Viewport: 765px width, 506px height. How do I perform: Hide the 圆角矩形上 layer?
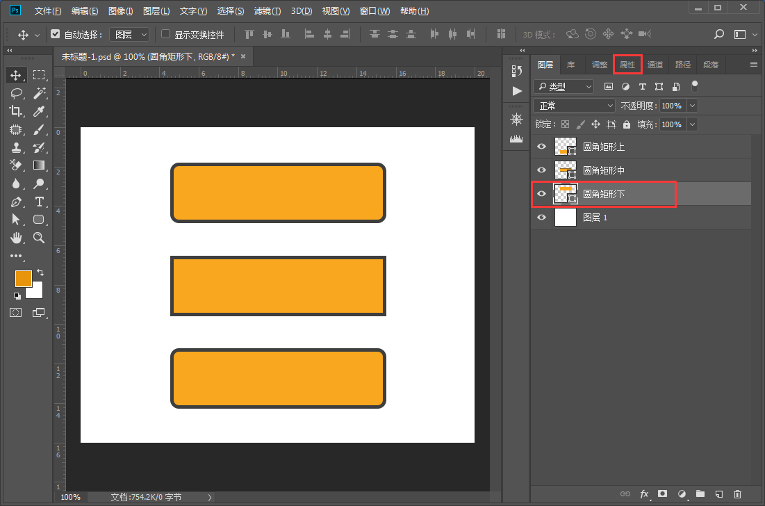point(543,147)
